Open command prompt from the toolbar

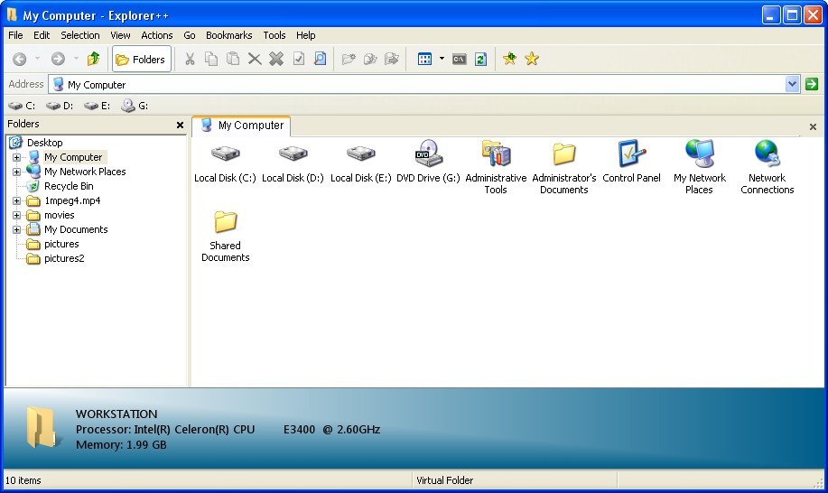click(x=459, y=59)
